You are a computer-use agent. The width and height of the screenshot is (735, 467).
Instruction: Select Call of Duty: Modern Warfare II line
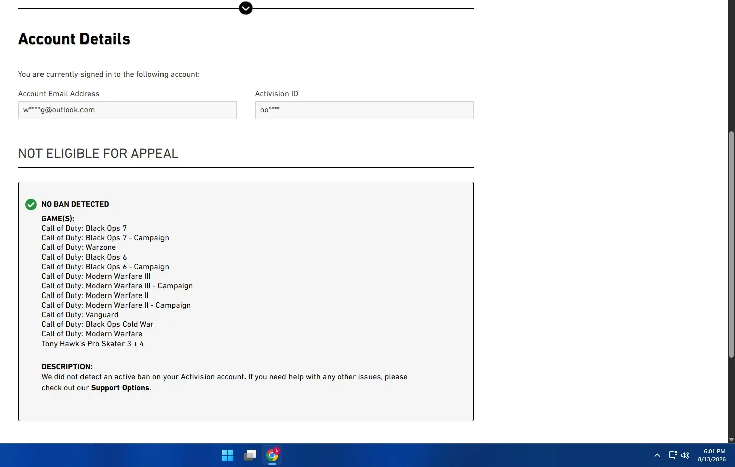(95, 295)
